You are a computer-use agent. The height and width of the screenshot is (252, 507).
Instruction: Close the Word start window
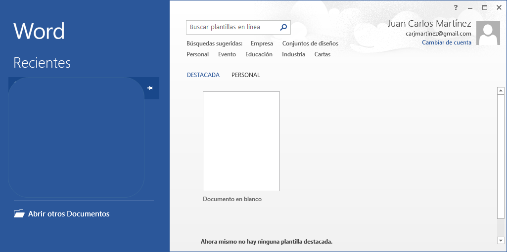[499, 8]
